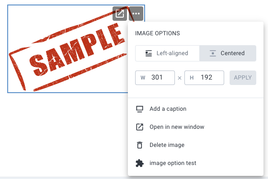Click the monitor icon beside Add a caption
This screenshot has width=268, height=179.
pyautogui.click(x=140, y=109)
